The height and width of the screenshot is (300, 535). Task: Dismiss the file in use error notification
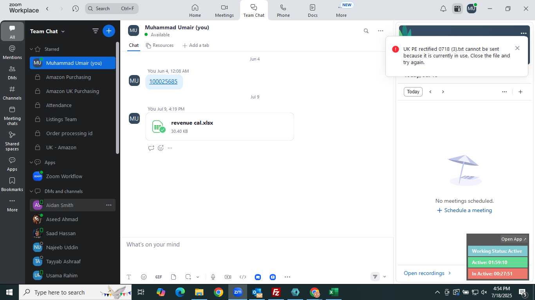coord(517,48)
